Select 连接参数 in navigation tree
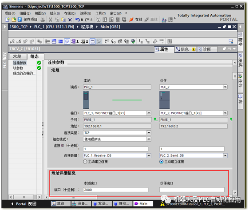This screenshot has height=211, width=249. coord(20,63)
